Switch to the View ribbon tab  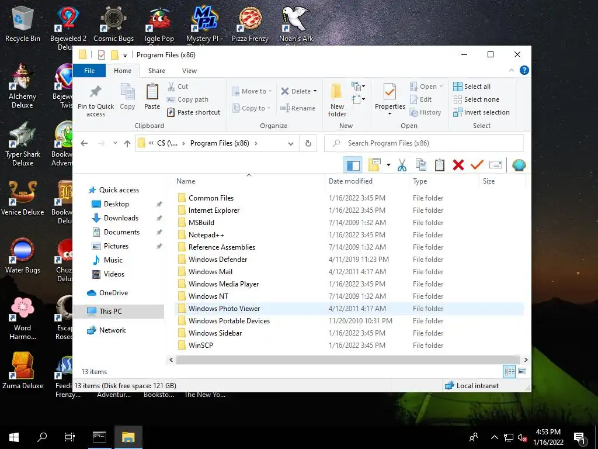189,71
